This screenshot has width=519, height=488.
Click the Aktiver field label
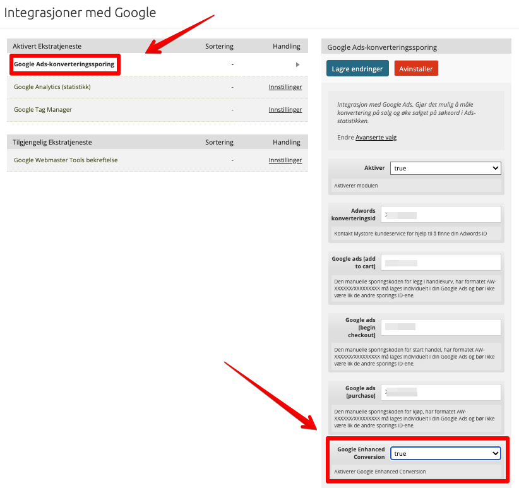tap(374, 168)
